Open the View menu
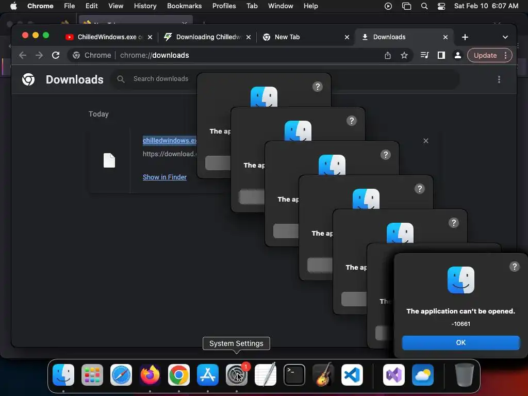Viewport: 528px width, 396px height. click(116, 6)
